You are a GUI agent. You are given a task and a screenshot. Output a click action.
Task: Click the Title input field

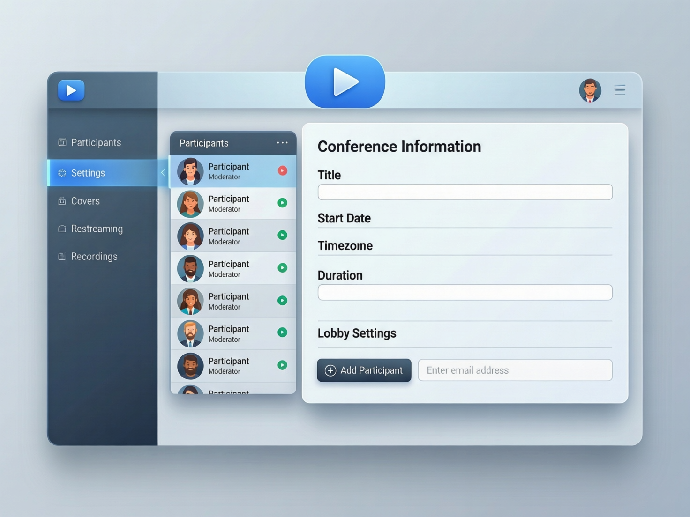[465, 192]
